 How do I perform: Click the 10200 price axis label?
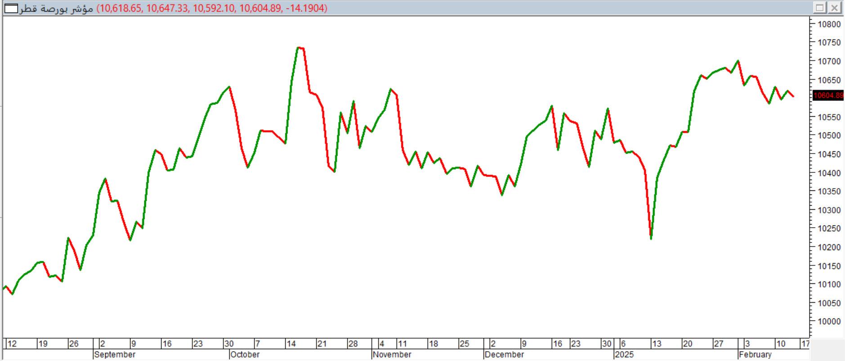pos(829,247)
